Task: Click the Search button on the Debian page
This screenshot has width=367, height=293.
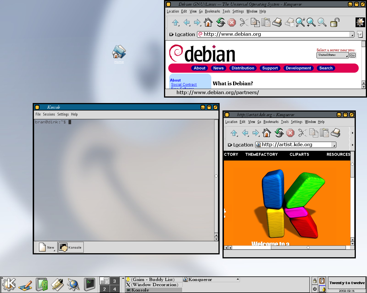Action: (x=326, y=68)
